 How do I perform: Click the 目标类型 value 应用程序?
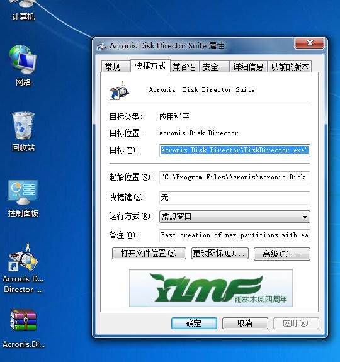pos(174,116)
